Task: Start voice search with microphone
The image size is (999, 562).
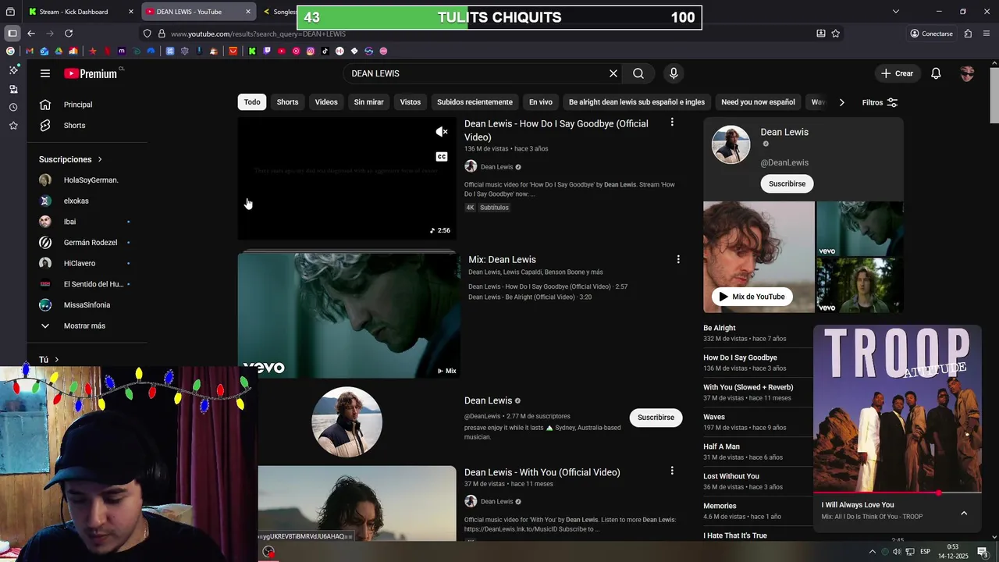Action: [x=674, y=73]
